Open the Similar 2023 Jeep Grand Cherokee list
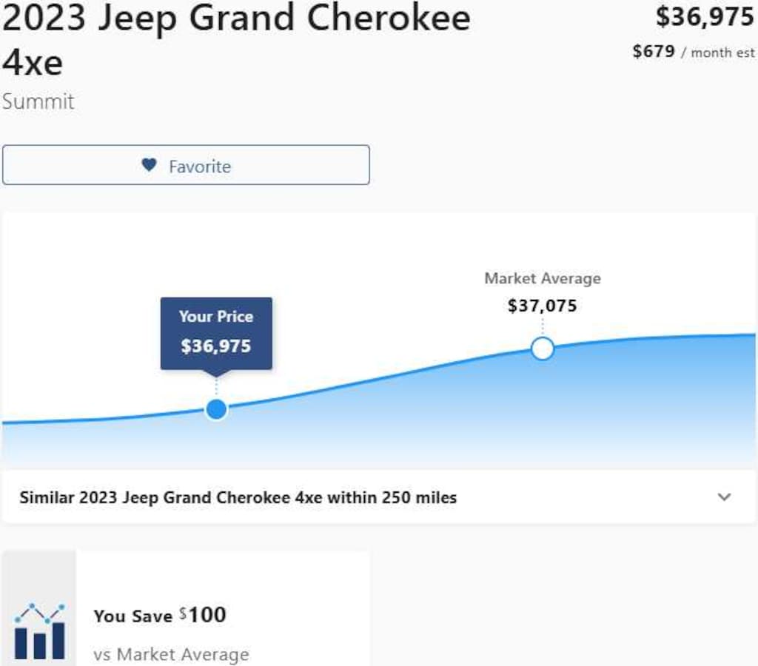 tap(238, 497)
